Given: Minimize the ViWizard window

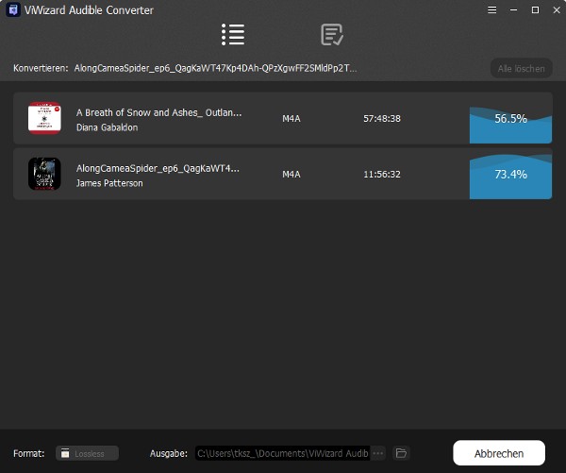Looking at the screenshot, I should point(513,9).
